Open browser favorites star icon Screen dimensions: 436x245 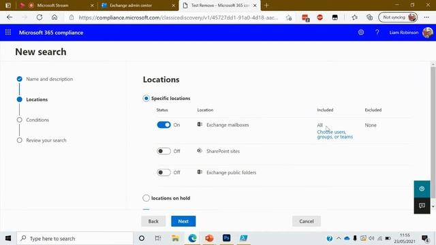point(354,18)
